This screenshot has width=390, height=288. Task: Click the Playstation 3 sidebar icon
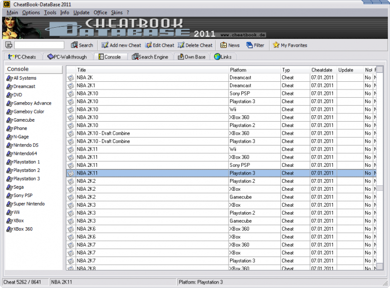point(9,179)
